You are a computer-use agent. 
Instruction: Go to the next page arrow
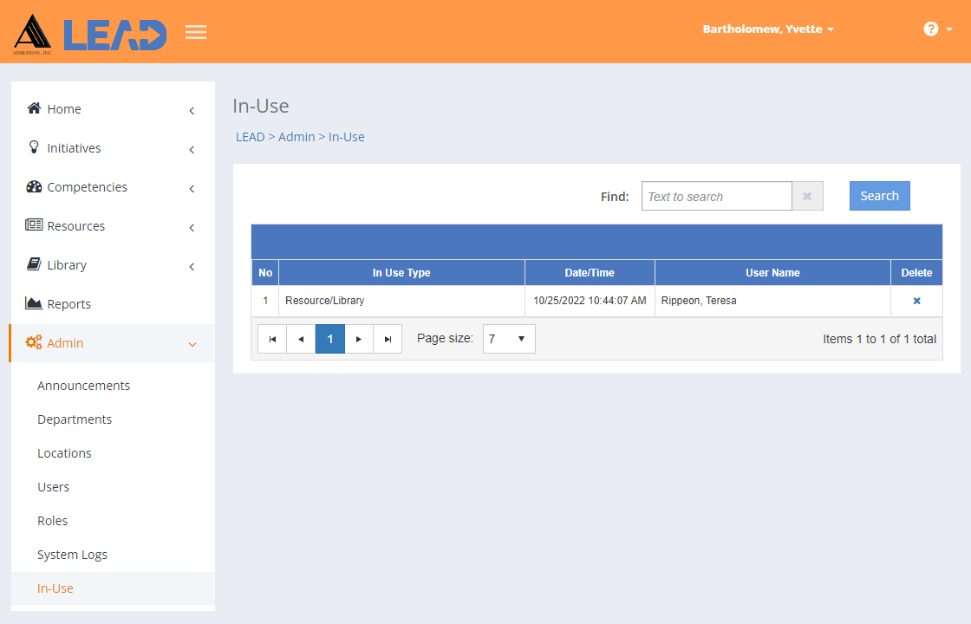[359, 339]
